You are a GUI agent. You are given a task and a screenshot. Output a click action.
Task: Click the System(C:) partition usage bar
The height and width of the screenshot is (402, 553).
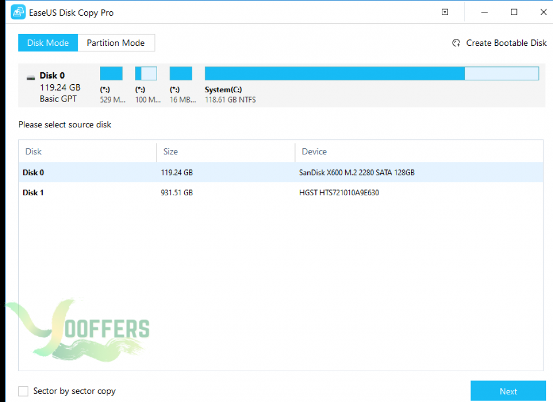tap(372, 73)
